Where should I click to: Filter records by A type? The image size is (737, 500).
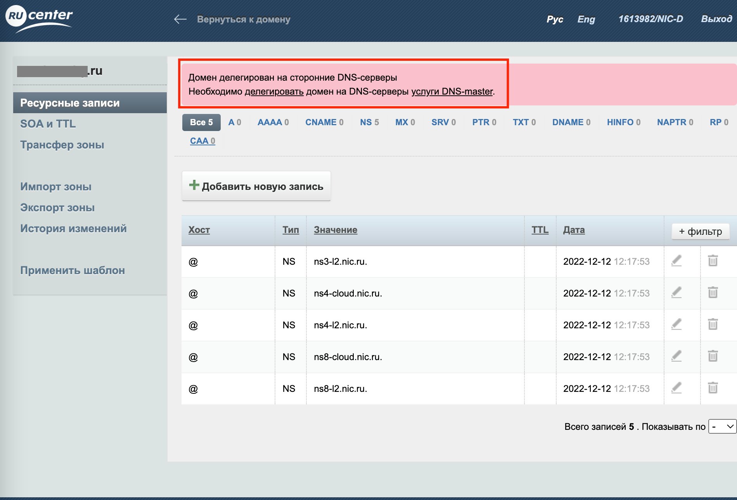coord(235,122)
